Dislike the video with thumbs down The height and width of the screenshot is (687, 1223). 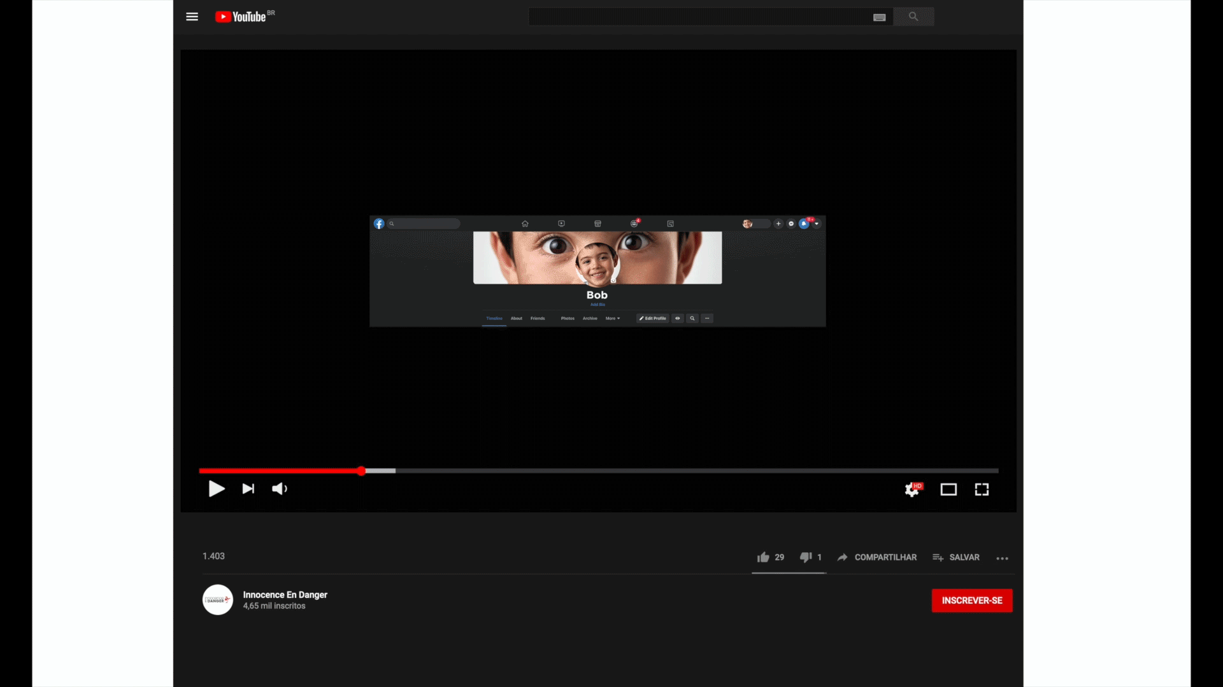pyautogui.click(x=811, y=557)
